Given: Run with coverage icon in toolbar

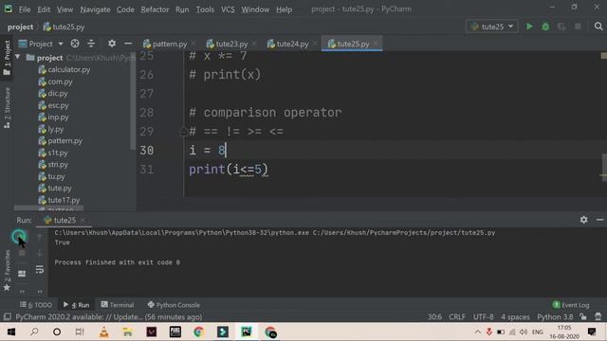Looking at the screenshot, I should [561, 27].
